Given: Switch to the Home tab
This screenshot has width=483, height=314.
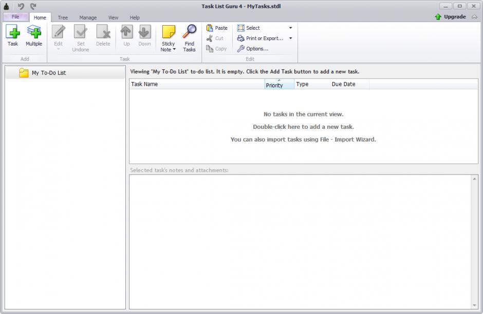Looking at the screenshot, I should coord(40,17).
